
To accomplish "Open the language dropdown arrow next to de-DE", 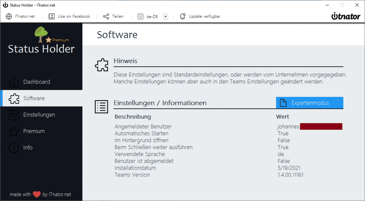I will pyautogui.click(x=165, y=16).
